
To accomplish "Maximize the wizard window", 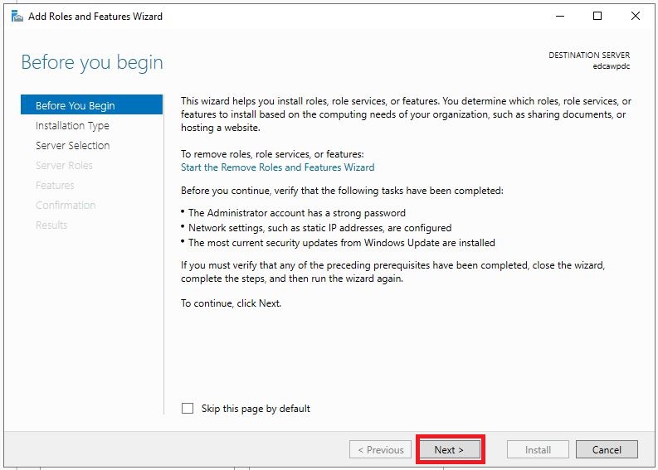I will [x=597, y=17].
